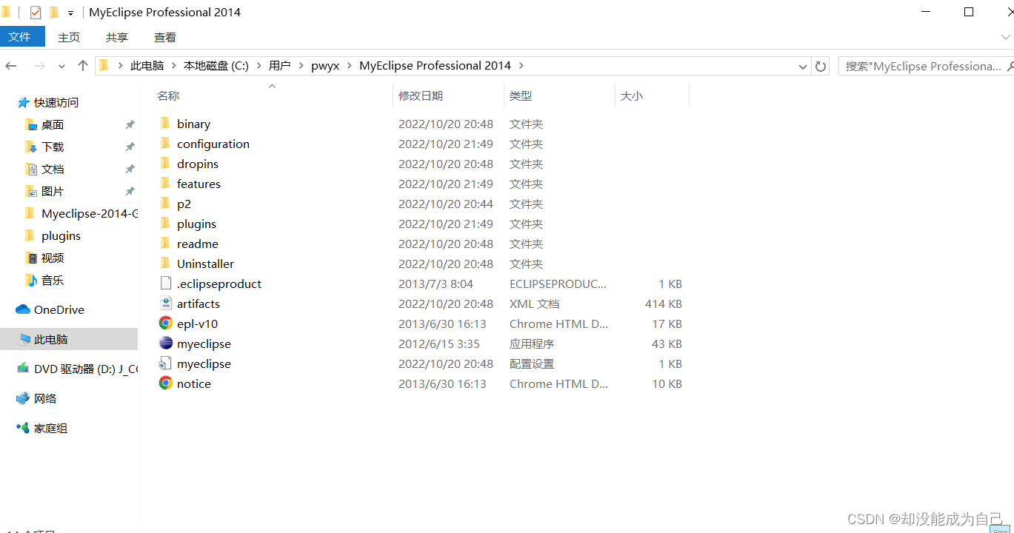Expand the chevron after 此电脑 in address bar
Image resolution: width=1014 pixels, height=533 pixels.
coord(174,66)
